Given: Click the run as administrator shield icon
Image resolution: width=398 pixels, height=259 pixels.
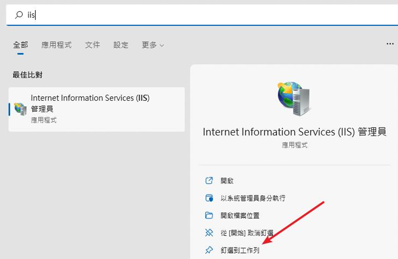Looking at the screenshot, I should click(209, 198).
